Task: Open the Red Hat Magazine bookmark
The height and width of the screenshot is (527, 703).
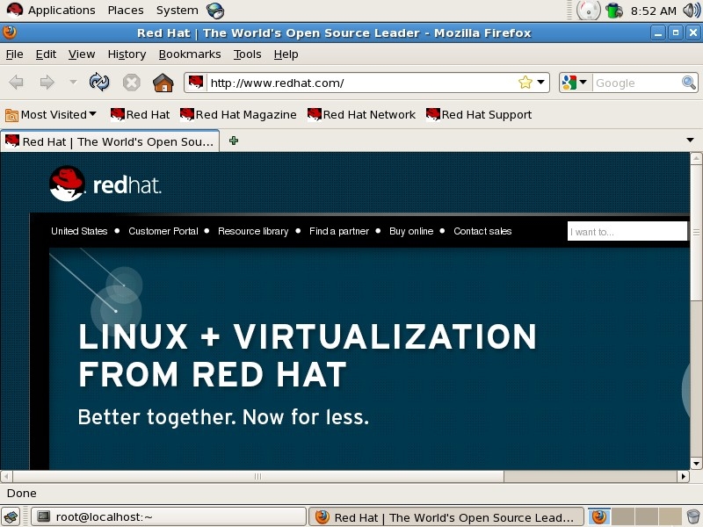Action: (238, 115)
